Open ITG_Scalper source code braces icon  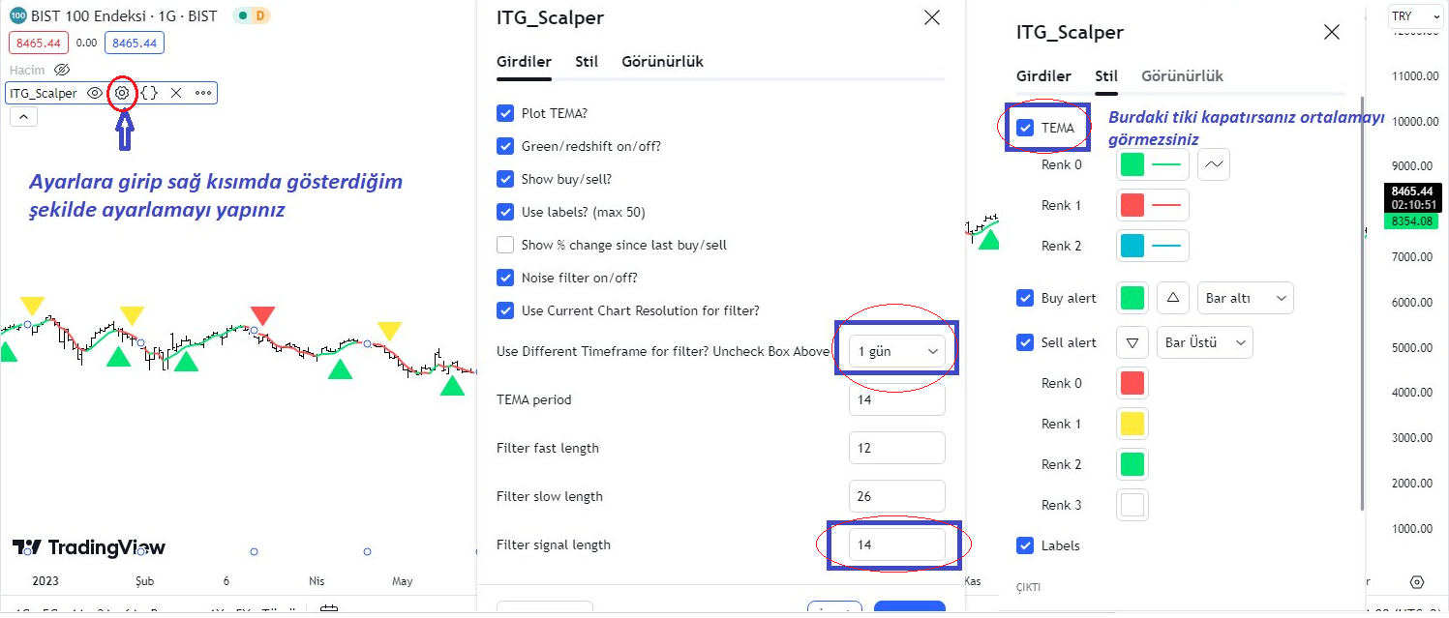click(x=149, y=93)
